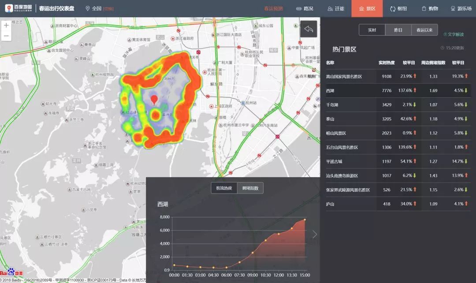Open the 春运预测 forecast tab
Screen dimensions: 476x283
pos(273,8)
